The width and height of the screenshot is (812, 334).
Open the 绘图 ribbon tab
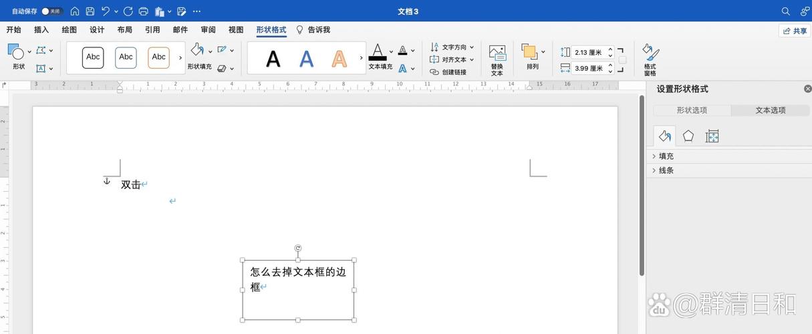tap(70, 30)
